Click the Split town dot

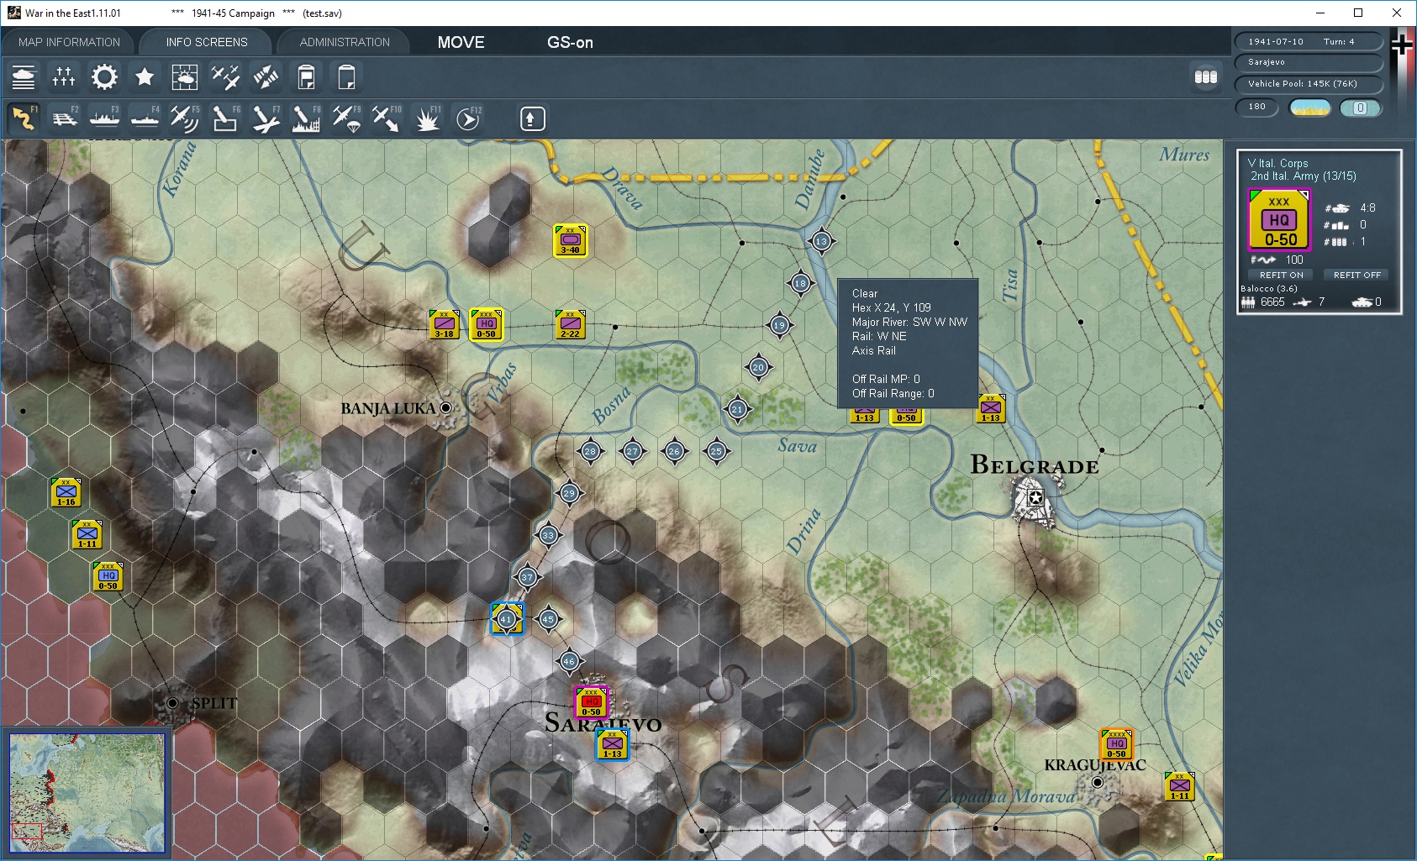coord(172,703)
